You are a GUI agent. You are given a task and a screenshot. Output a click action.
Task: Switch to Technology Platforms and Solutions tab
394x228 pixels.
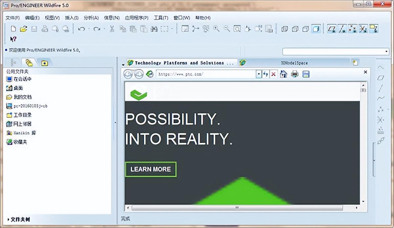click(x=182, y=62)
